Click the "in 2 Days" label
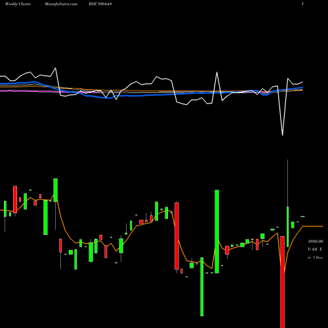The height and width of the screenshot is (328, 328). [x=315, y=258]
